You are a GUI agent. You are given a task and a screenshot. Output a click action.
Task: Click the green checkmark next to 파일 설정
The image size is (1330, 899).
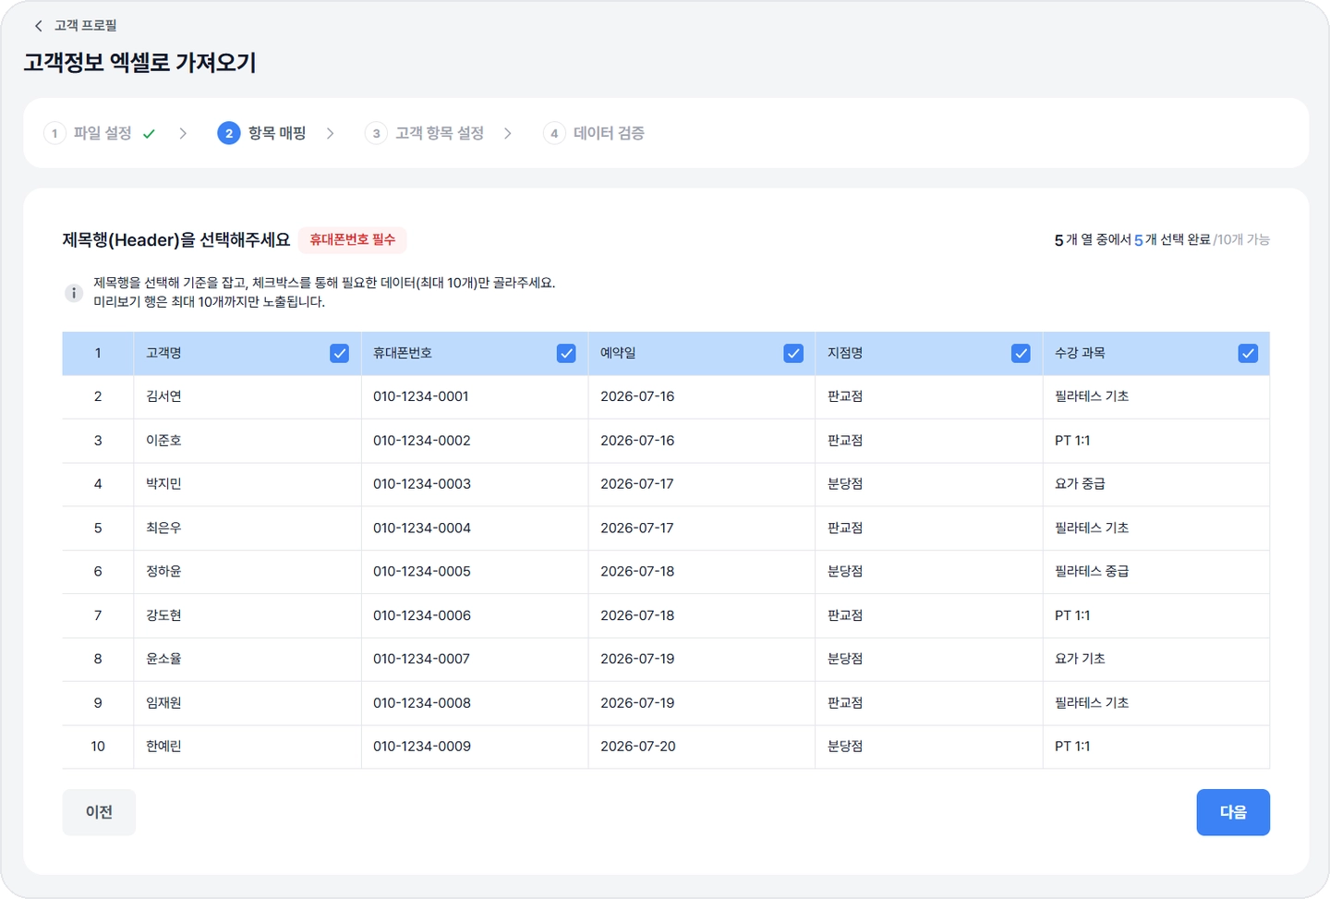pos(149,134)
